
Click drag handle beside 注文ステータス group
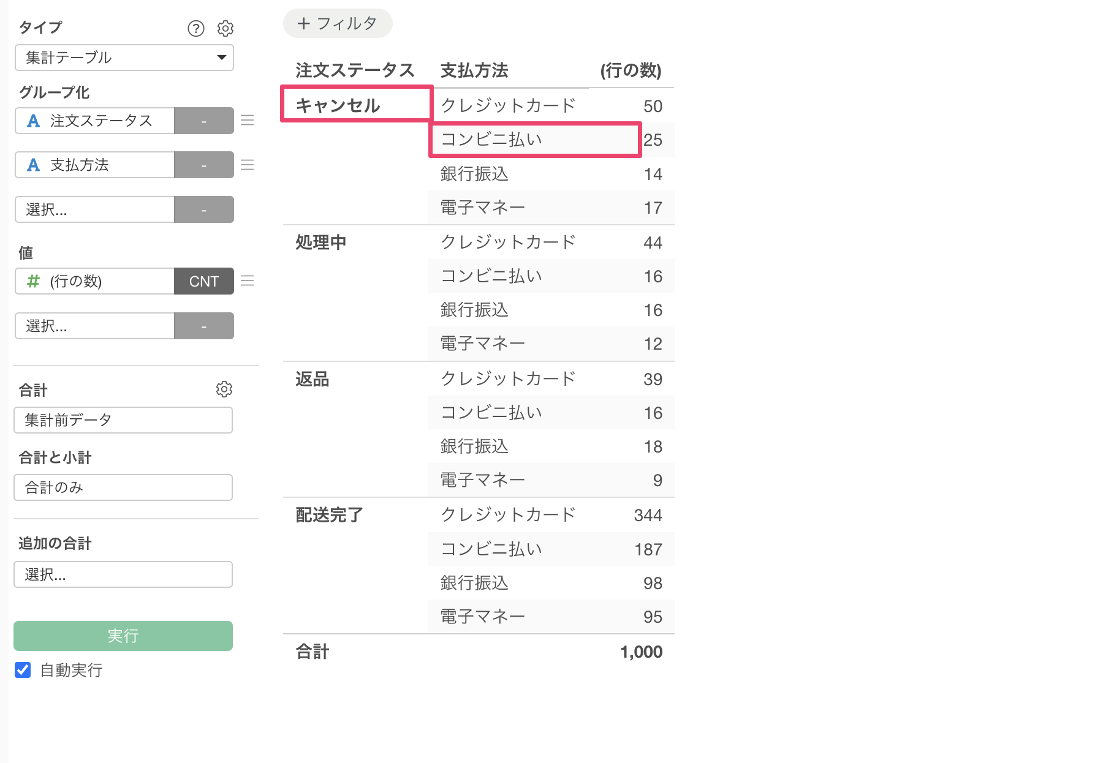tap(248, 121)
